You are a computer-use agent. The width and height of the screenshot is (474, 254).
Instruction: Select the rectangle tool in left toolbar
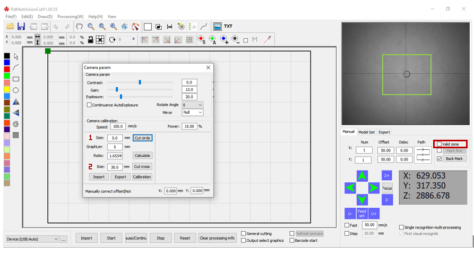[x=16, y=79]
